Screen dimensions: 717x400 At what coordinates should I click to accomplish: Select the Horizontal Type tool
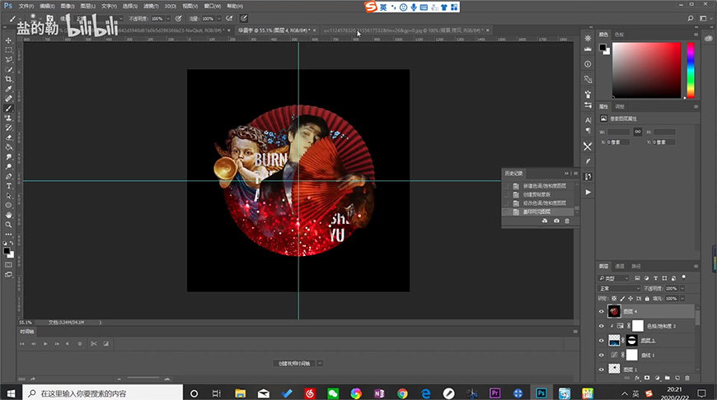[8, 186]
